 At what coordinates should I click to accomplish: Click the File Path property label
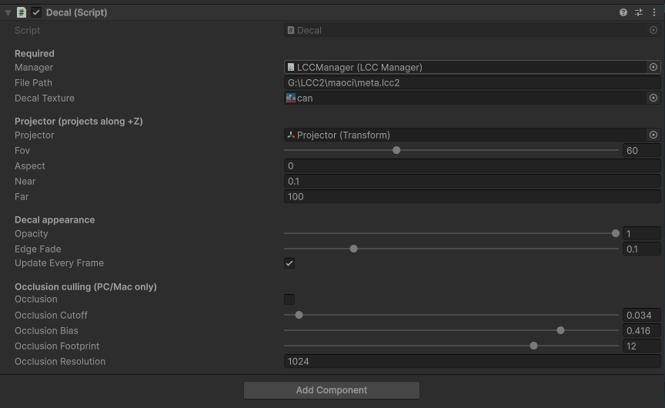click(34, 82)
